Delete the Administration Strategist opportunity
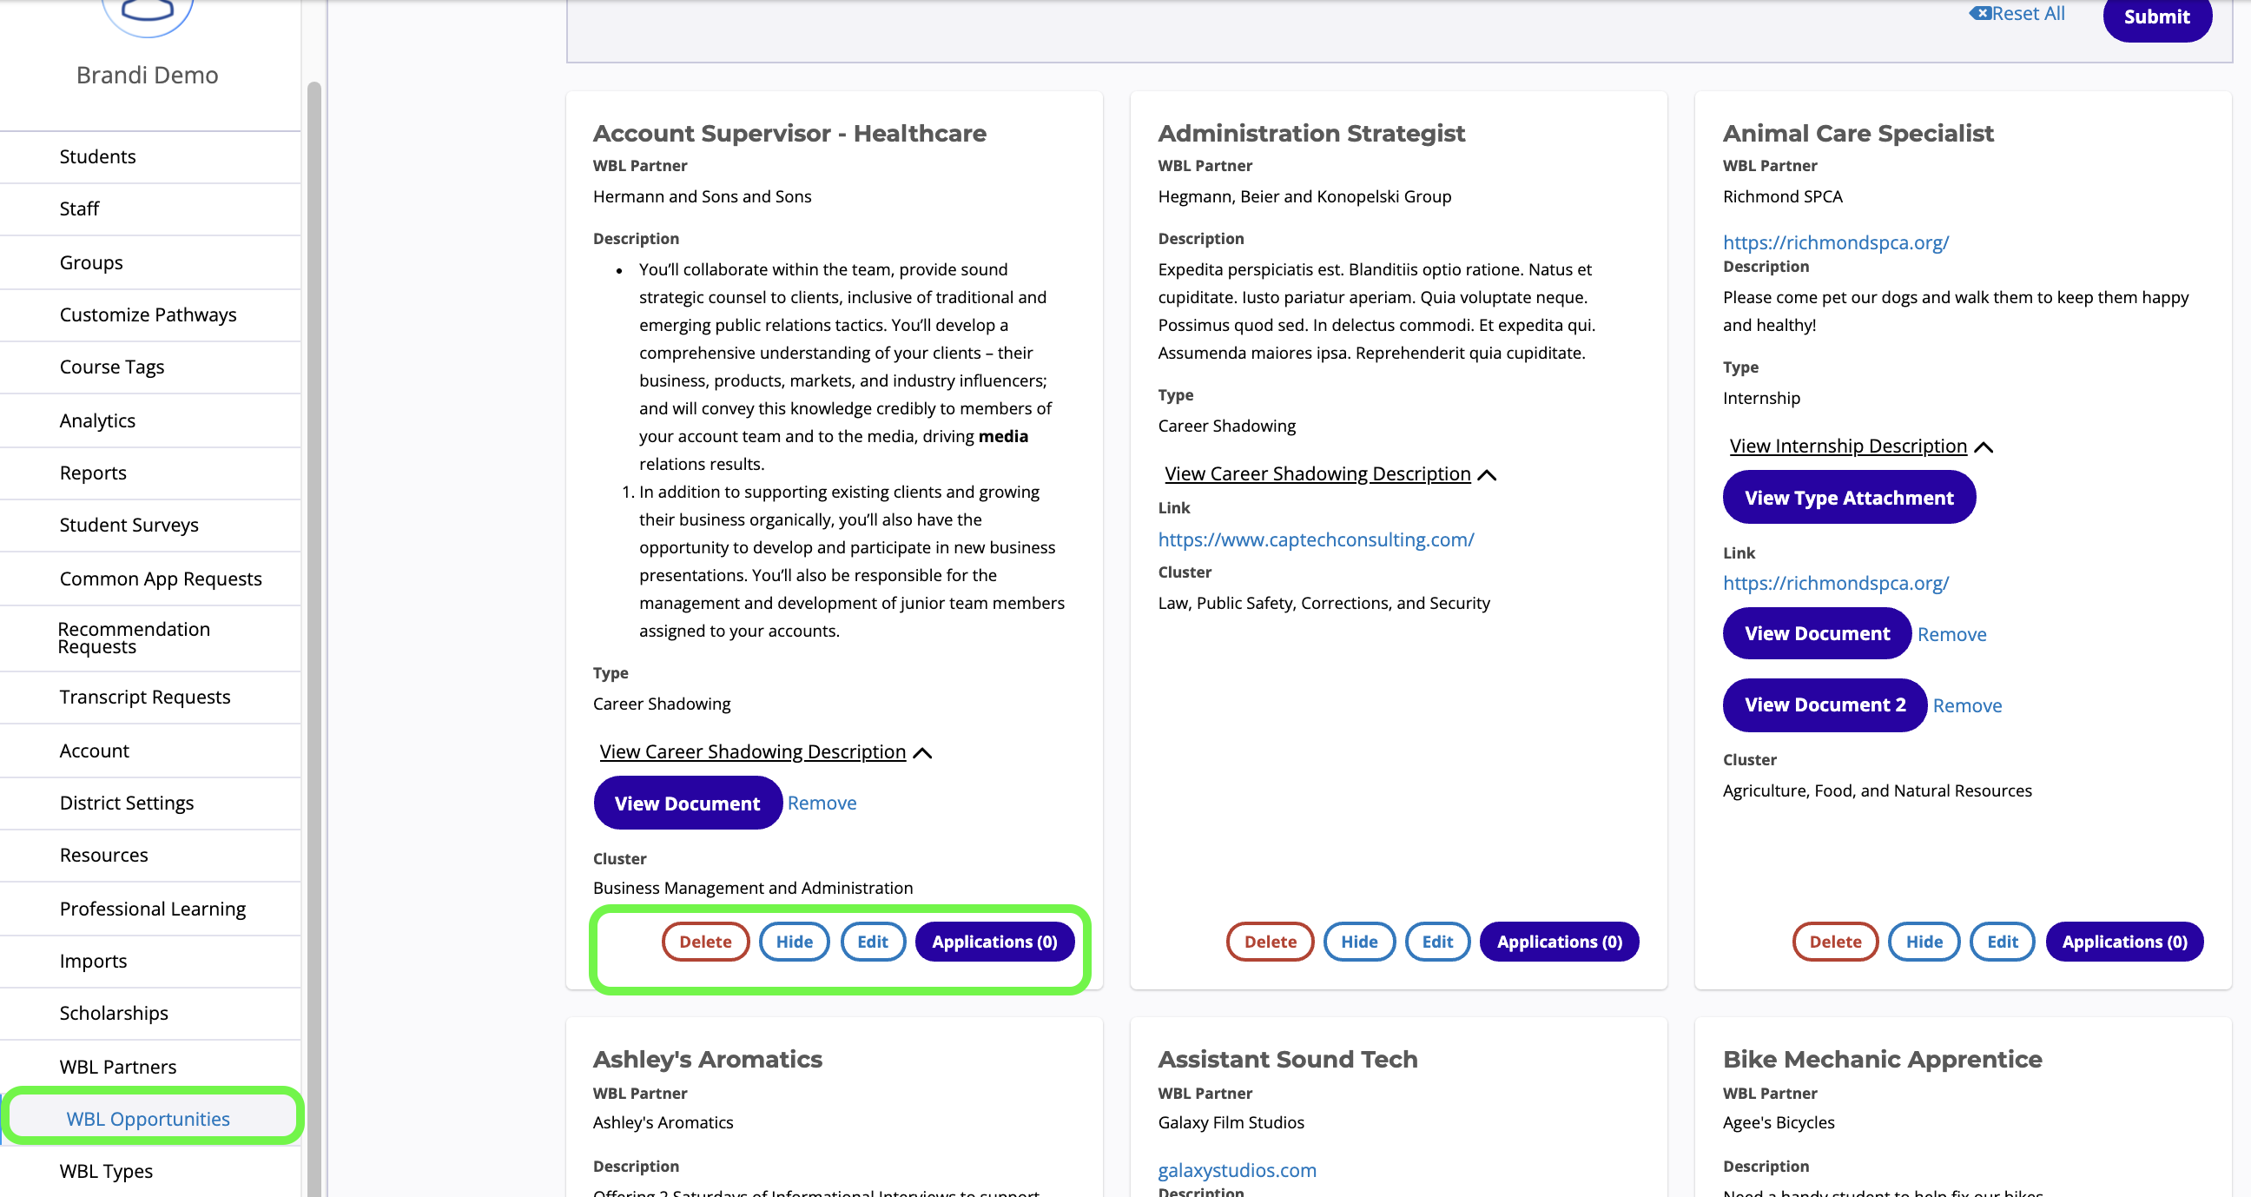Image resolution: width=2251 pixels, height=1197 pixels. 1270,942
